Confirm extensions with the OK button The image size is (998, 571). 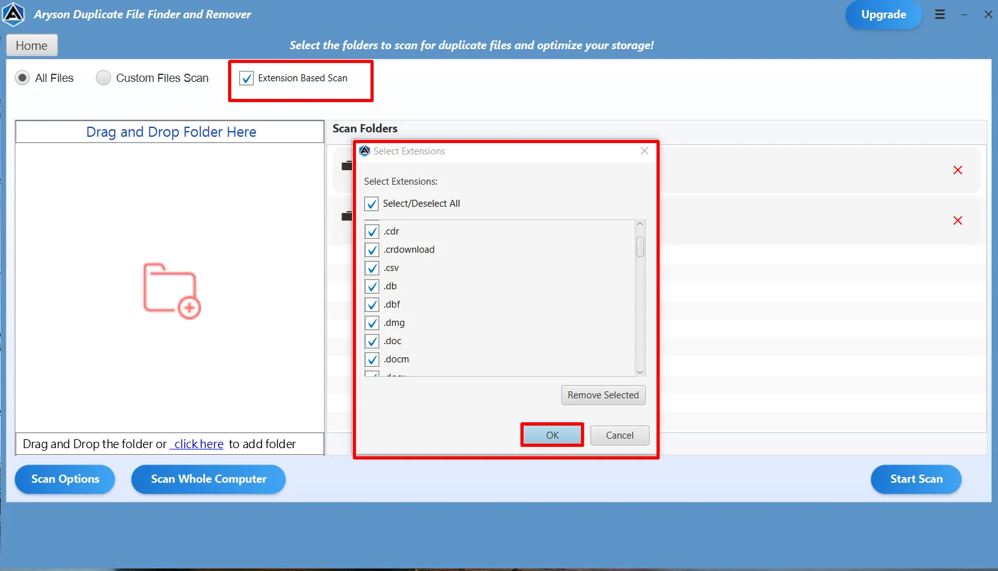click(553, 435)
